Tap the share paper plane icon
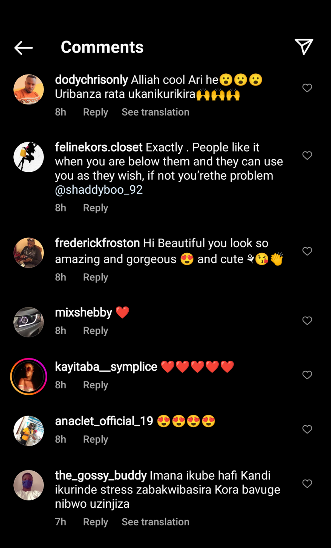Image resolution: width=331 pixels, height=548 pixels. pyautogui.click(x=304, y=47)
